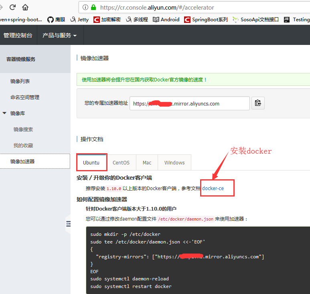The width and height of the screenshot is (310, 294).
Task: Click the 1.10.0 version code text
Action: [114, 189]
